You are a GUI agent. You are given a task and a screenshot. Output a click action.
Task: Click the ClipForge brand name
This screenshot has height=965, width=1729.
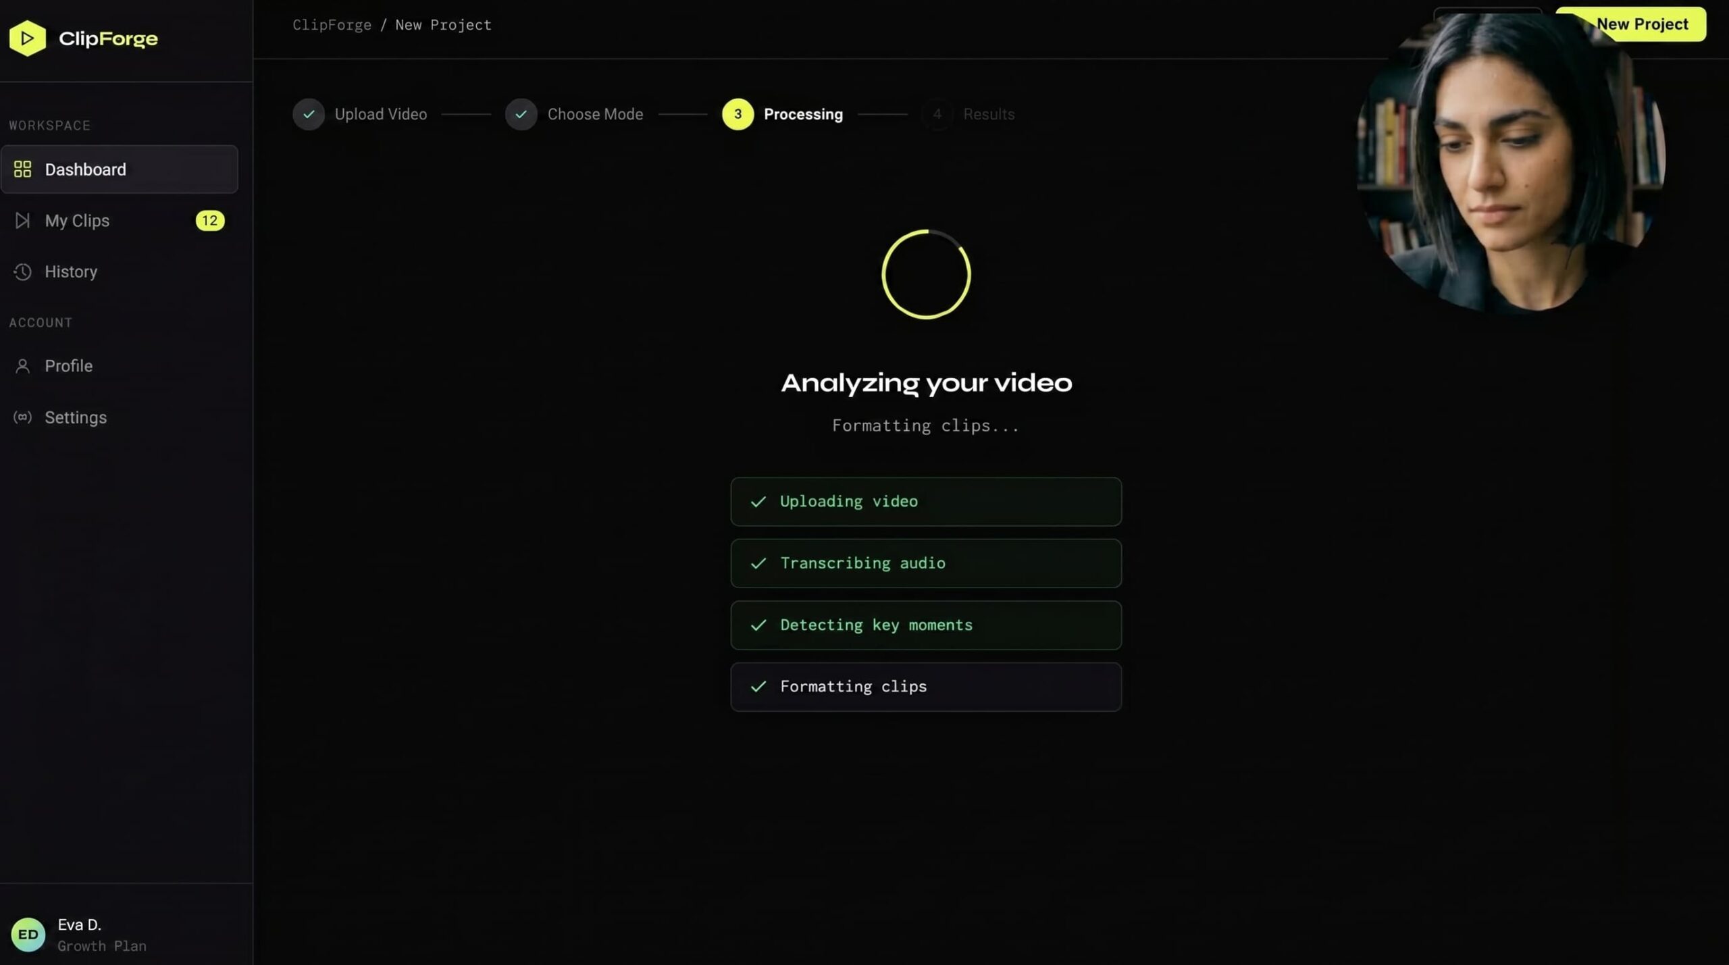(108, 38)
